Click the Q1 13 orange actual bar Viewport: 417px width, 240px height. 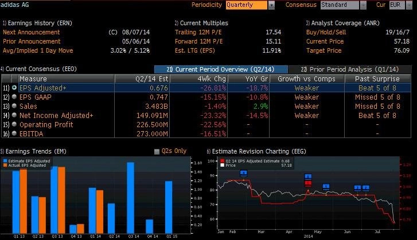click(24, 201)
